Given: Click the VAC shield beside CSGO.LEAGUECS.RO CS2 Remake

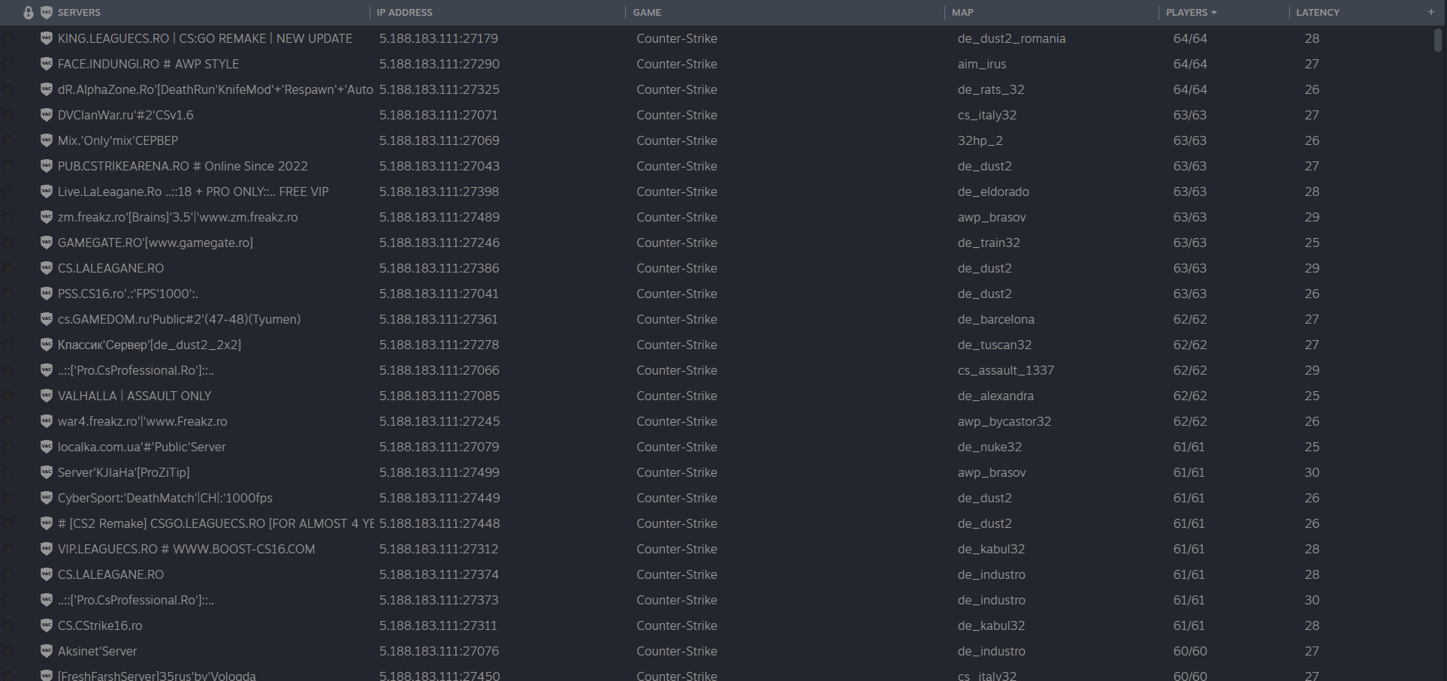Looking at the screenshot, I should coord(47,523).
